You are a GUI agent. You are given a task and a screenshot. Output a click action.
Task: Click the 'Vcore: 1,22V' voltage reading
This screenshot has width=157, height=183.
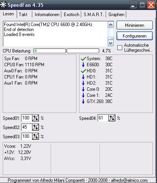(x=18, y=146)
